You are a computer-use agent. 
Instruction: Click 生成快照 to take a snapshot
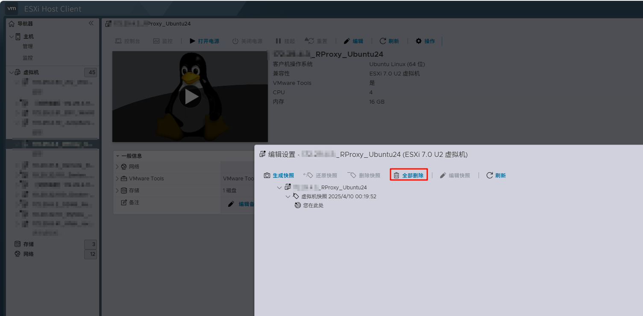click(x=279, y=175)
